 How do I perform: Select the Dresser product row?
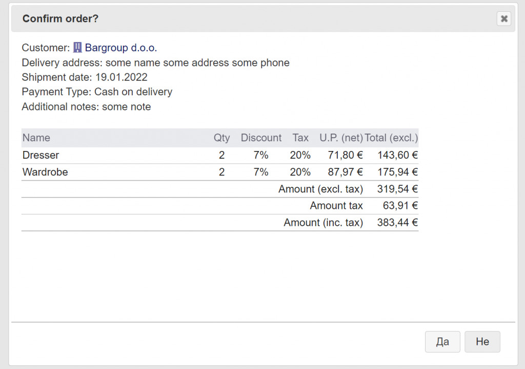[x=41, y=155]
